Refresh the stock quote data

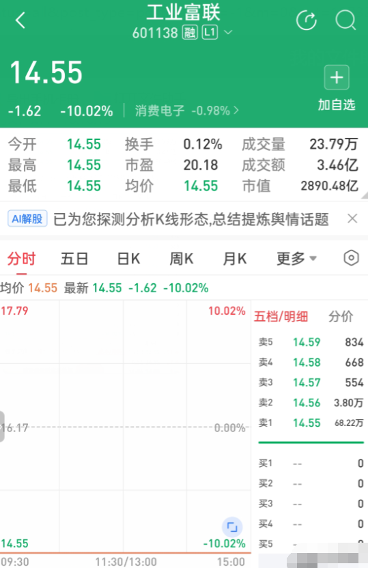click(x=307, y=20)
